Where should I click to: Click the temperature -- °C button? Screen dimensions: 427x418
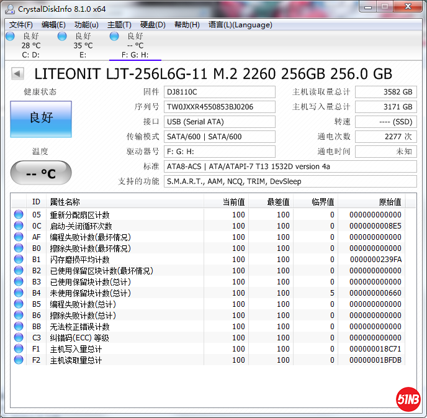(x=40, y=173)
